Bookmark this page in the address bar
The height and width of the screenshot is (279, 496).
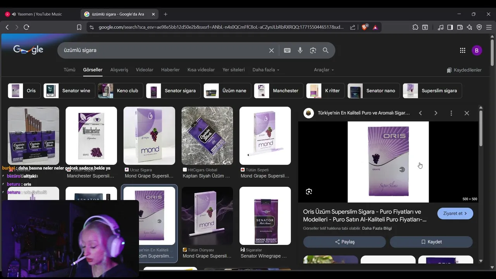pyautogui.click(x=79, y=27)
